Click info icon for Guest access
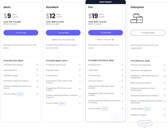The image size is (168, 128). [80, 75]
